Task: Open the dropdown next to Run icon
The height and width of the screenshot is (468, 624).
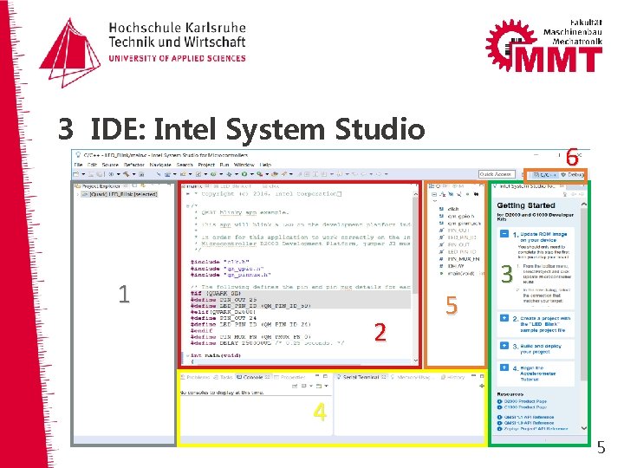Action: point(251,174)
